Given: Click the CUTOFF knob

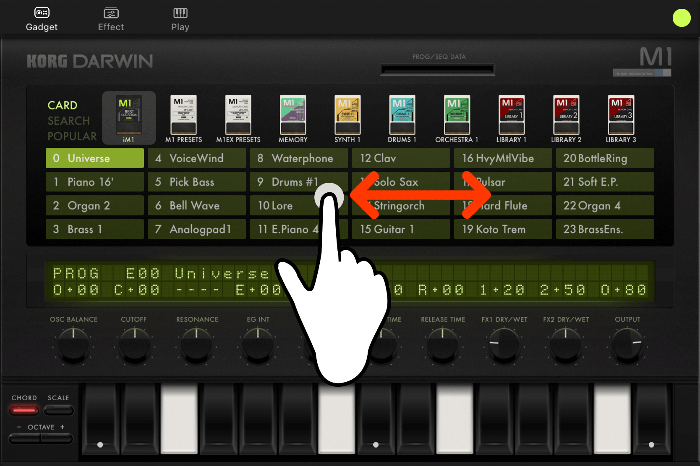Looking at the screenshot, I should [x=135, y=345].
